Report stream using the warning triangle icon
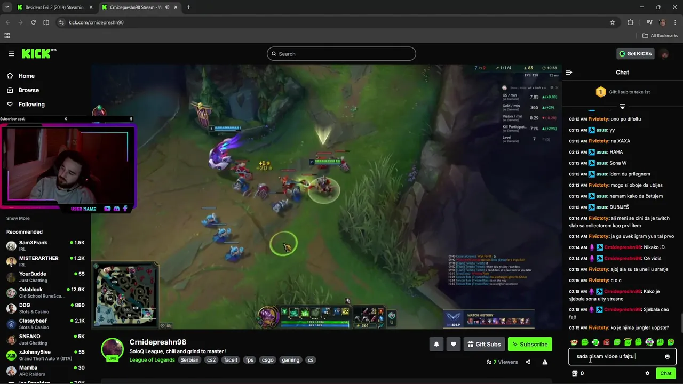683x384 pixels. tap(545, 362)
